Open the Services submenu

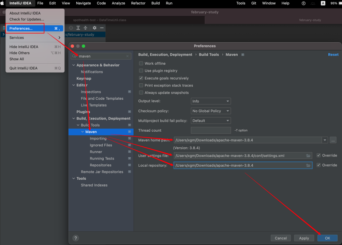click(x=35, y=38)
